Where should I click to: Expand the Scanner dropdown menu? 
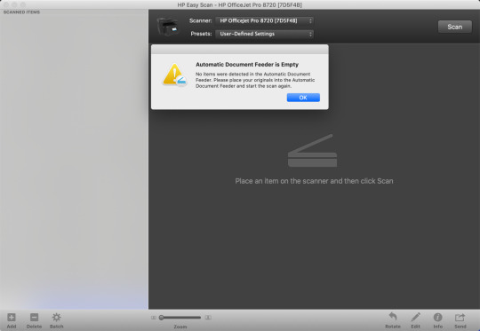click(x=264, y=20)
